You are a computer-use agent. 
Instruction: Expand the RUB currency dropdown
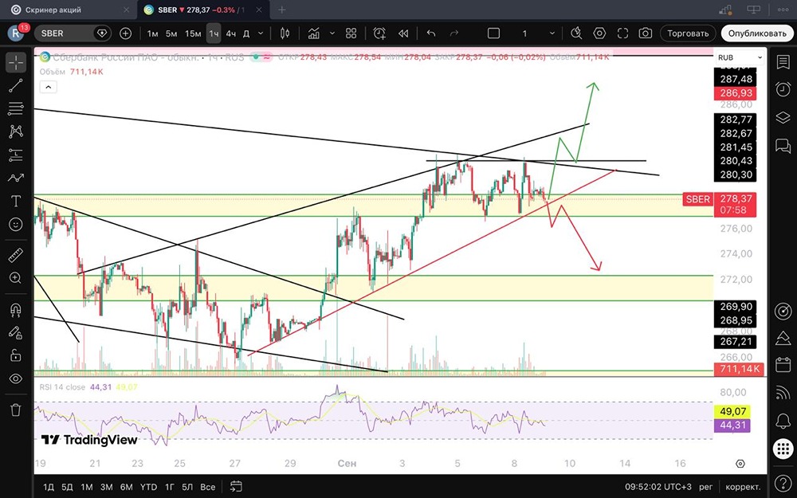click(740, 57)
